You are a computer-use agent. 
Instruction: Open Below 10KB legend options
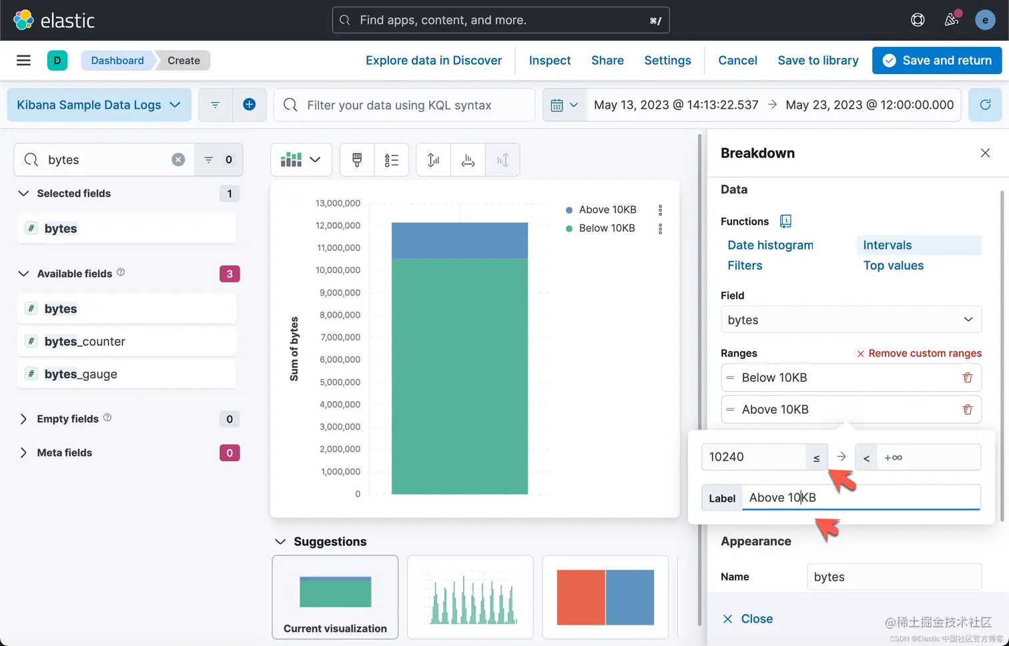[661, 228]
